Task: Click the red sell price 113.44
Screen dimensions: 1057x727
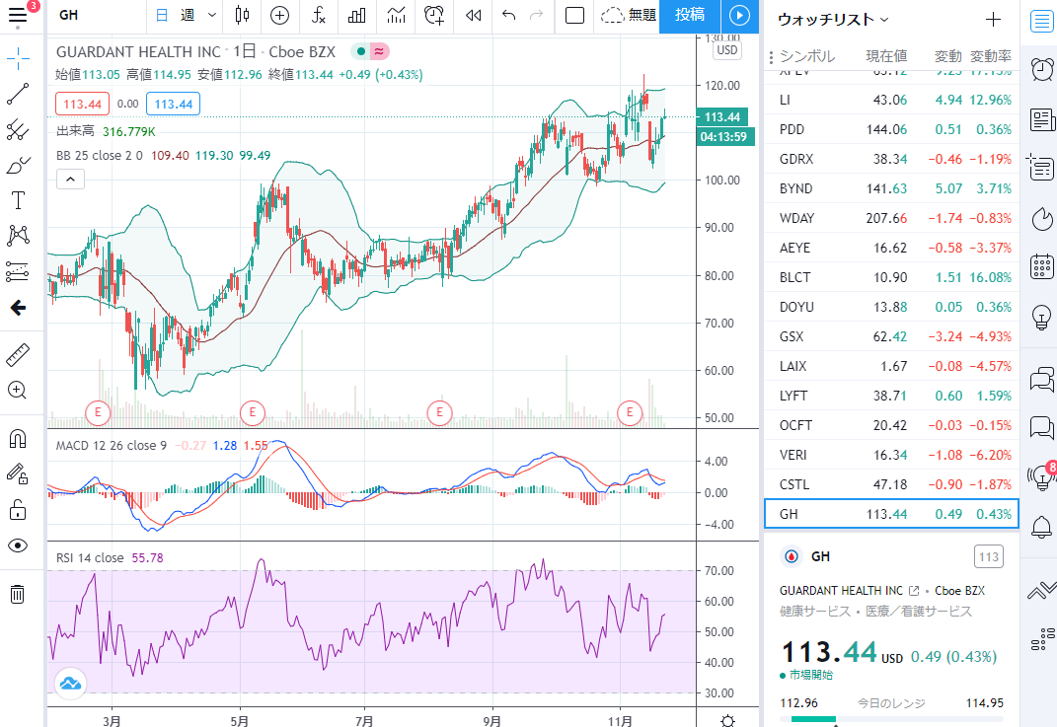Action: tap(82, 104)
